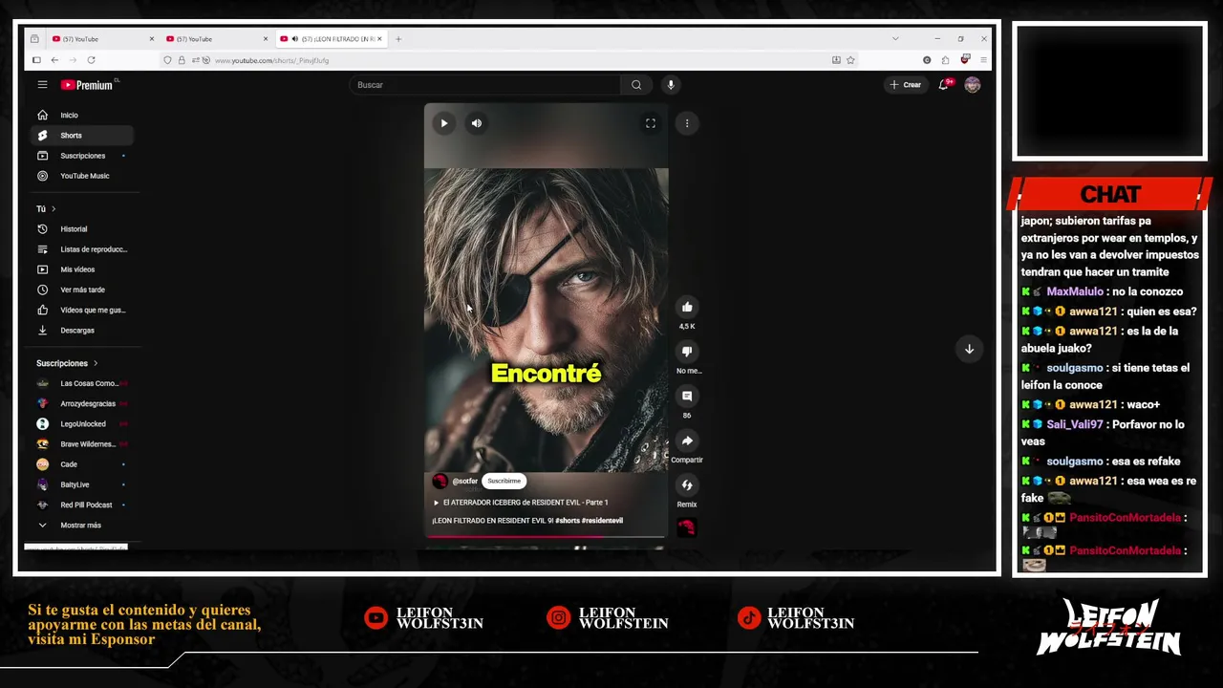Open the @sozfer channel avatar

pos(440,481)
